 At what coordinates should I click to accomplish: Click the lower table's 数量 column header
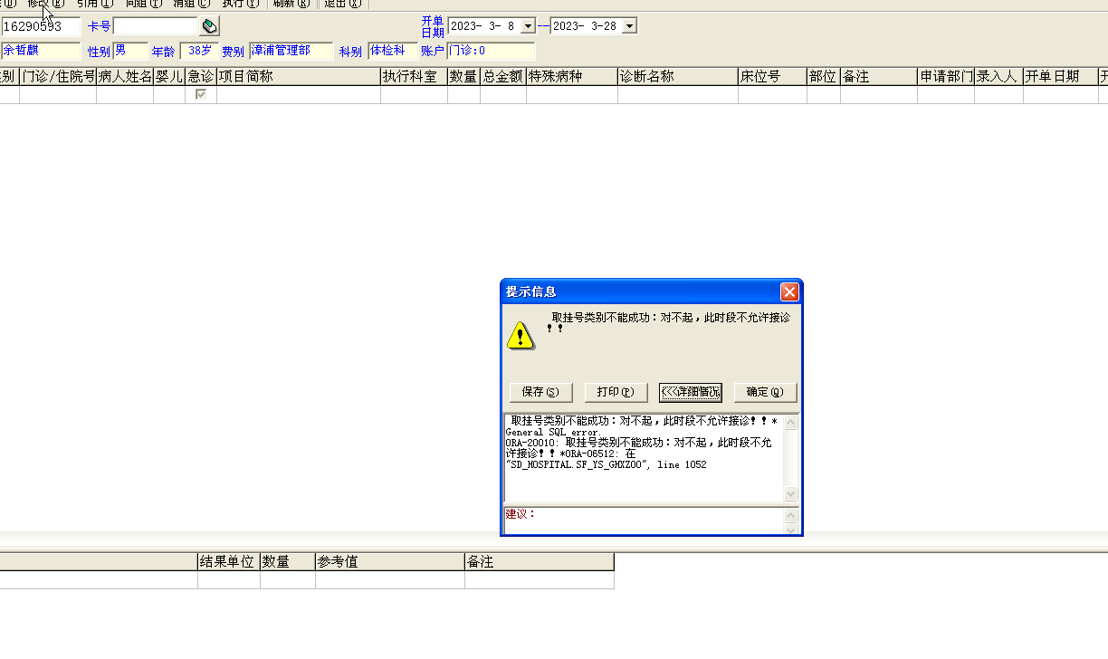288,562
